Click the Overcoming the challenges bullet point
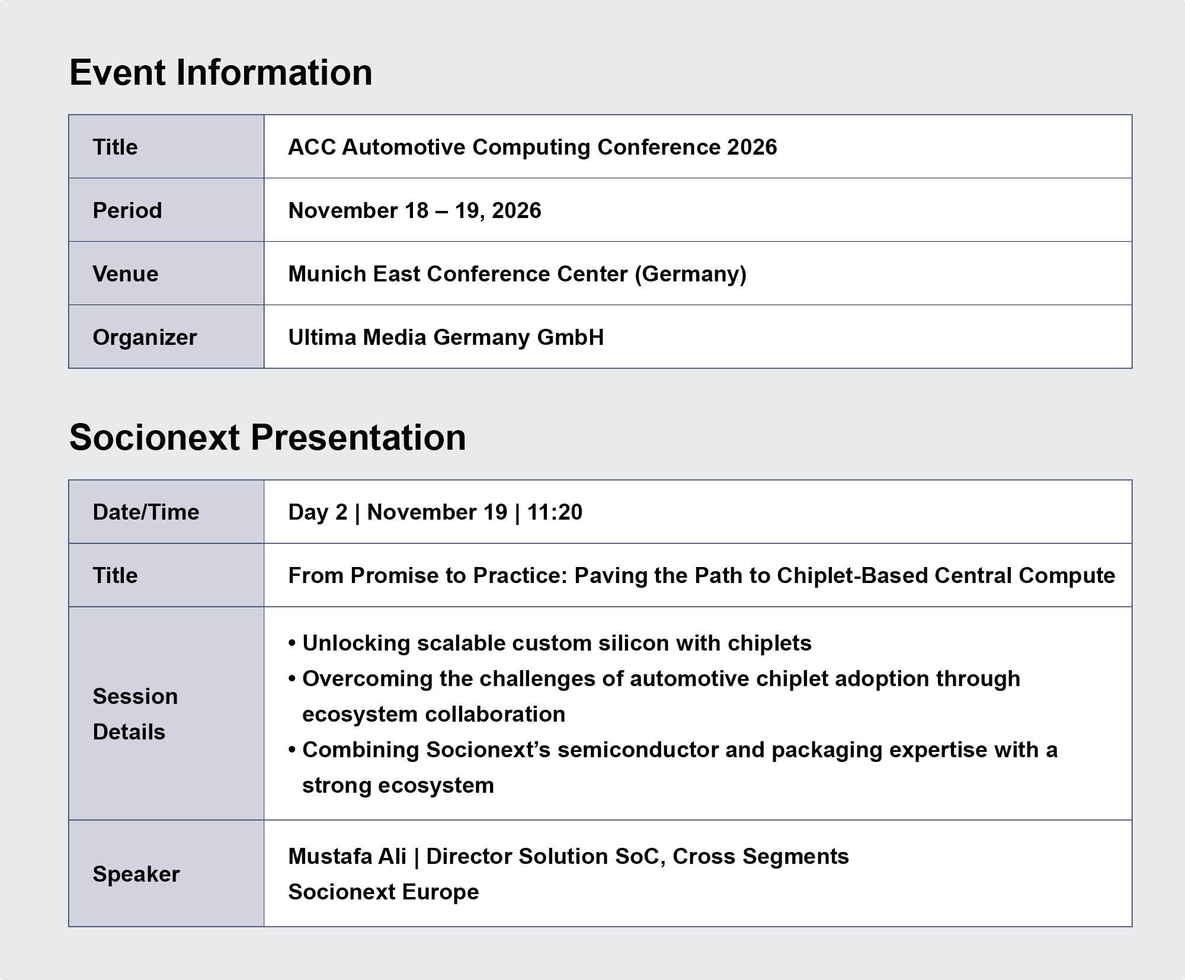This screenshot has height=980, width=1185. click(x=654, y=696)
